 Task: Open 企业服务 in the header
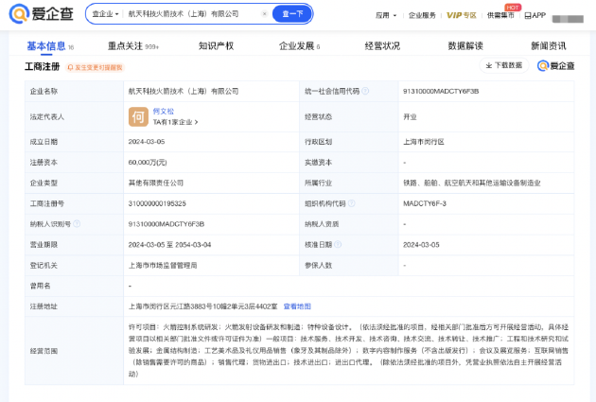422,15
